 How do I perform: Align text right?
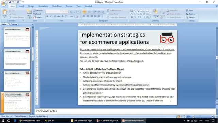(92, 16)
